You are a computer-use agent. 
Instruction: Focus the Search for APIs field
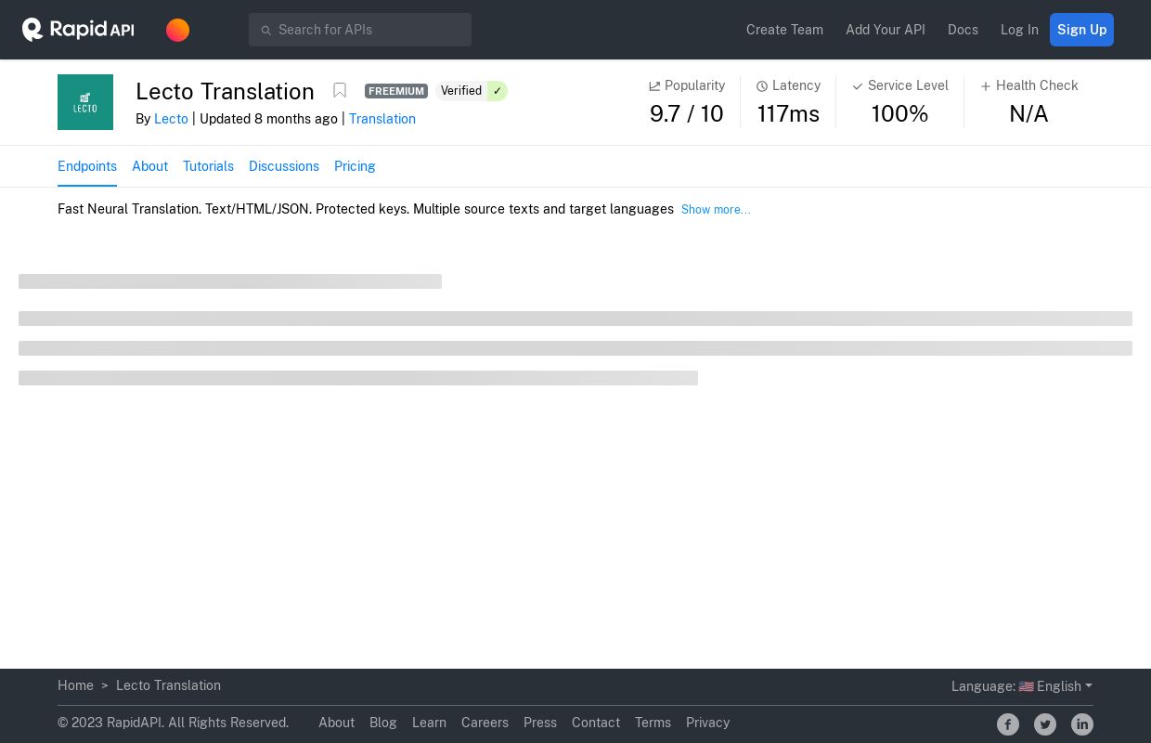[360, 30]
